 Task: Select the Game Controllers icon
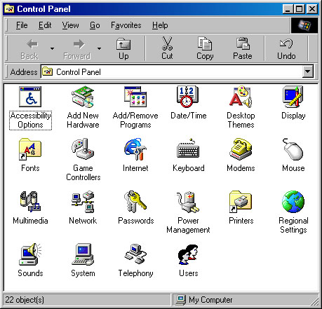83,149
